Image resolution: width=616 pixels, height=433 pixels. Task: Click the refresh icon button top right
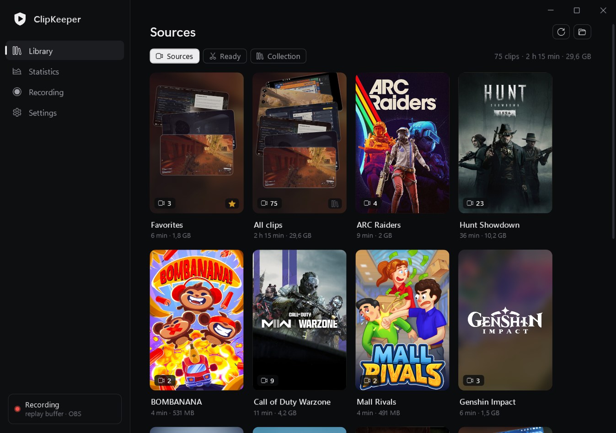pos(561,32)
